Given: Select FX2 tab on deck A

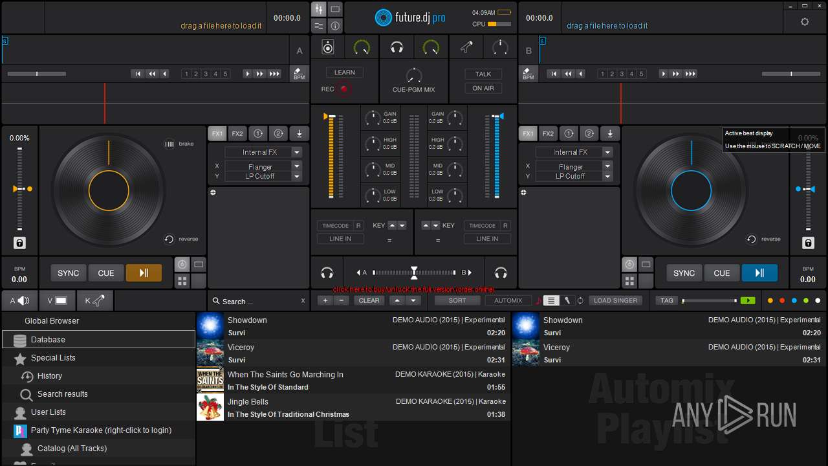Looking at the screenshot, I should coord(237,133).
